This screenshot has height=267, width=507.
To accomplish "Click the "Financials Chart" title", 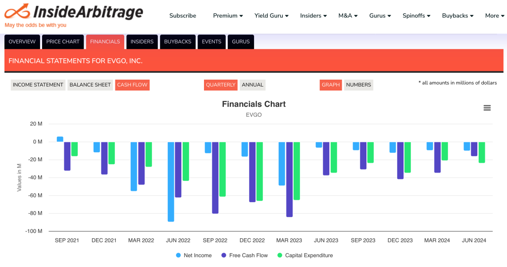I will [254, 104].
